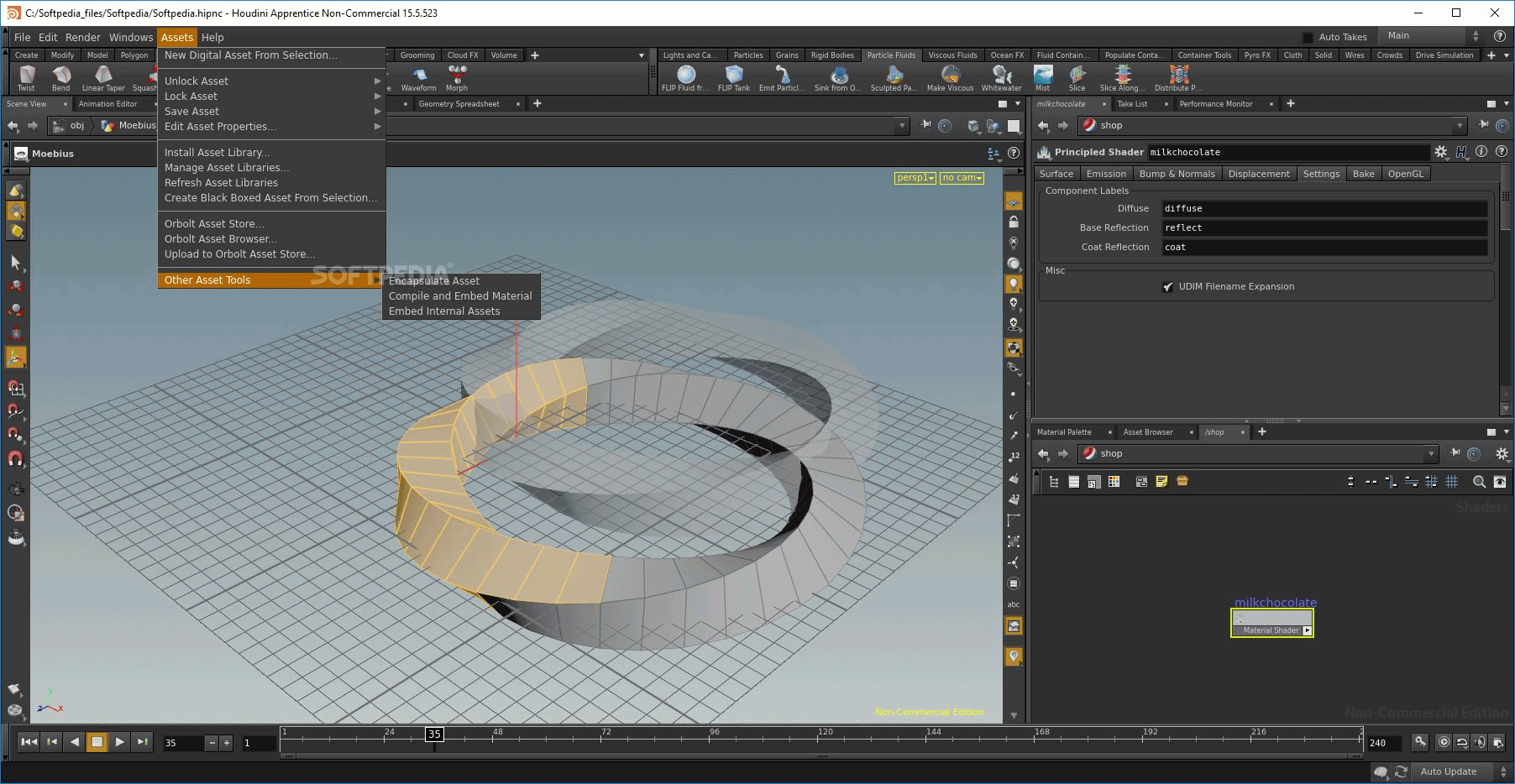Click the network editor settings gear
The height and width of the screenshot is (784, 1515).
tap(1502, 454)
